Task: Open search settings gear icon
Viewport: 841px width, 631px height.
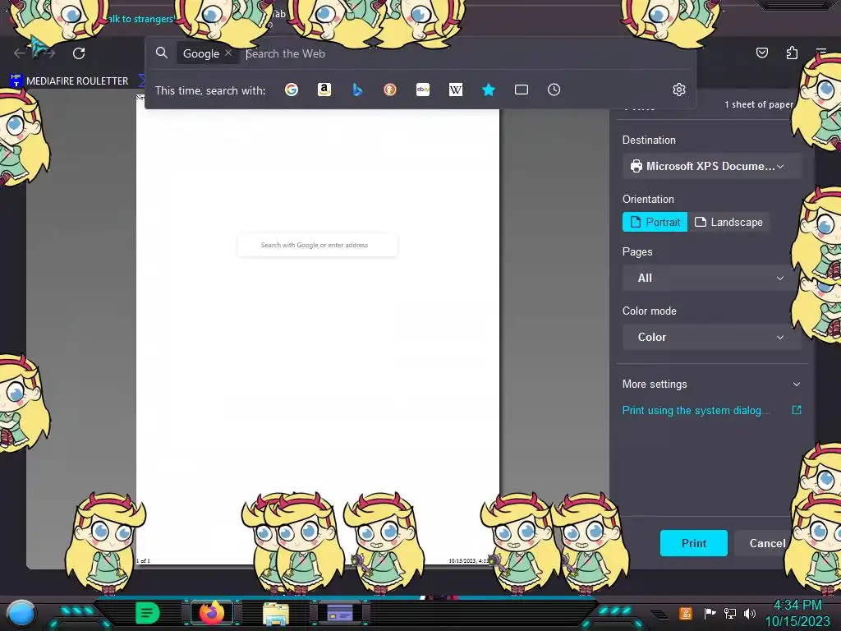Action: pos(679,90)
